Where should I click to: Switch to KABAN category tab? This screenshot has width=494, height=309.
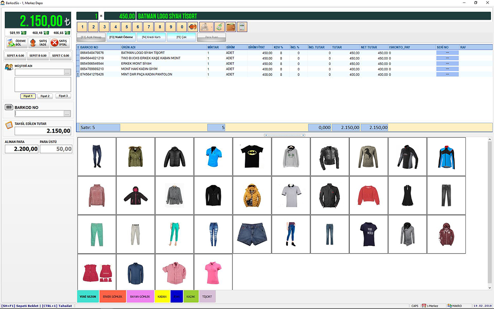(162, 297)
